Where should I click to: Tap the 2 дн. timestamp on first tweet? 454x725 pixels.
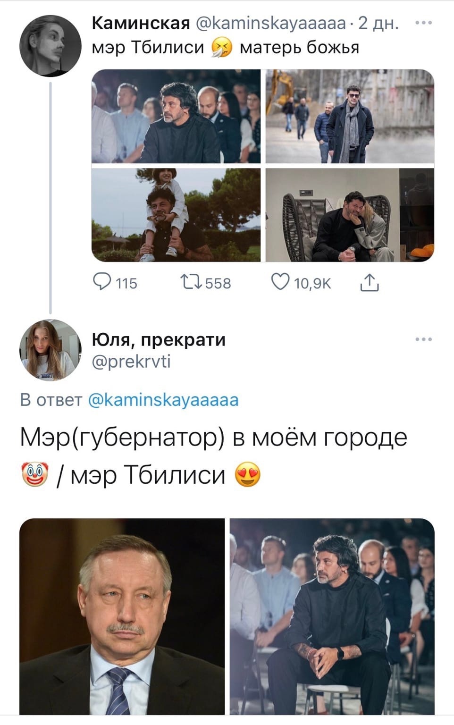click(x=378, y=23)
